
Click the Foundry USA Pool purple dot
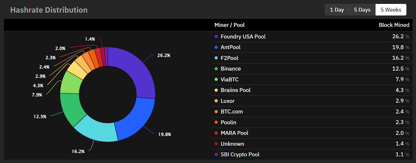[x=216, y=36]
